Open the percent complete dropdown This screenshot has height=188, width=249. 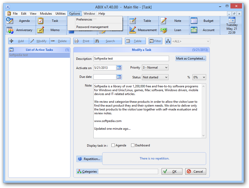tap(199, 77)
